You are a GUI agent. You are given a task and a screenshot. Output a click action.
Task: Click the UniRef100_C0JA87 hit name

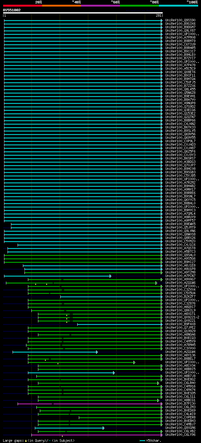pyautogui.click(x=180, y=148)
